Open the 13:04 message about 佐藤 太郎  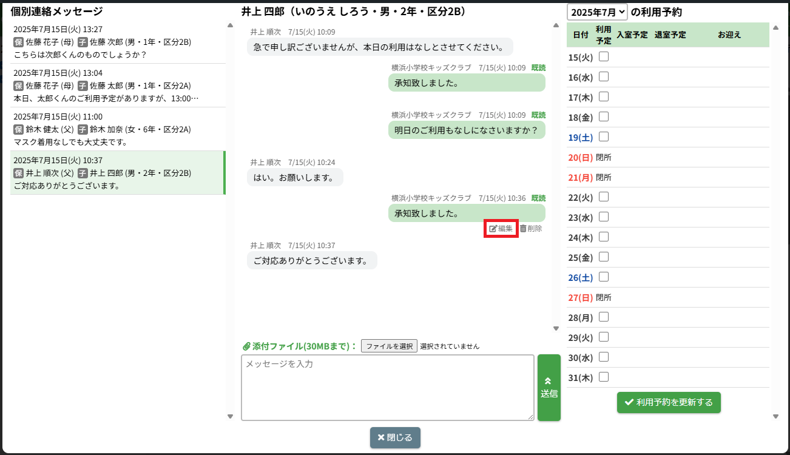tap(118, 86)
